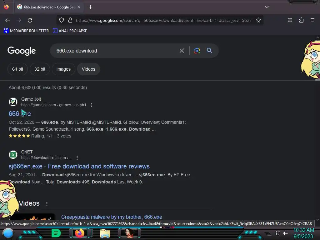Open the Start orb menu
This screenshot has width=320, height=240.
8,233
